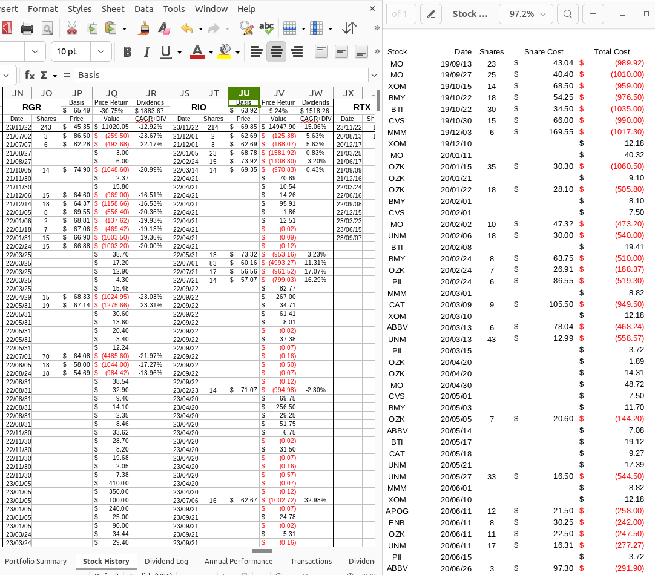The width and height of the screenshot is (655, 575).
Task: Toggle Align Top vertical alignment
Action: (x=321, y=52)
